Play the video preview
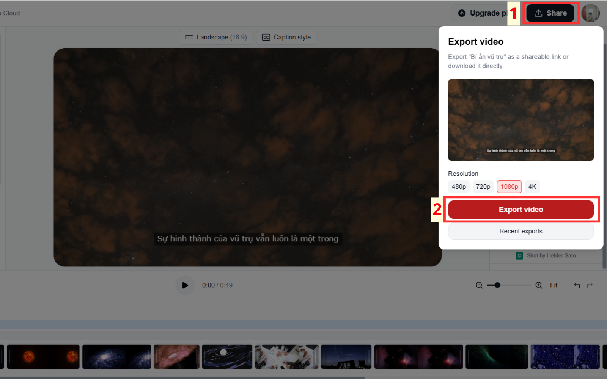 (x=185, y=285)
